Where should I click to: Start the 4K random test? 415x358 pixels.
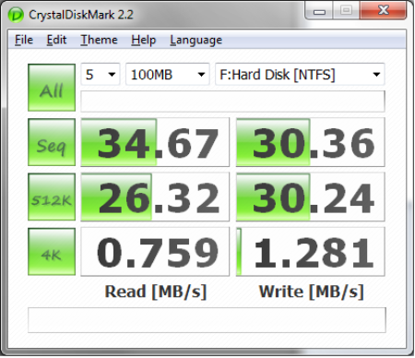point(52,252)
